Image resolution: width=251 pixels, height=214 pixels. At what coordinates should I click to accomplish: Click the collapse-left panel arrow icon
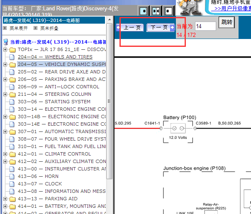click(168, 11)
